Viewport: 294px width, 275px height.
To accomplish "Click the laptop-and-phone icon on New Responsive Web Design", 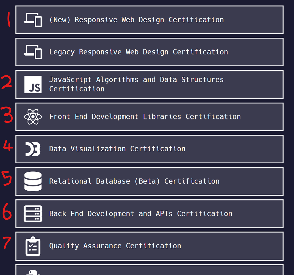I will point(33,20).
